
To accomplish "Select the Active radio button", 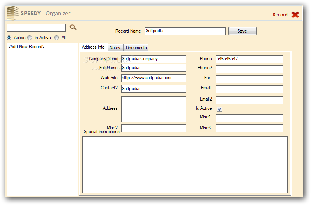I will pyautogui.click(x=9, y=38).
